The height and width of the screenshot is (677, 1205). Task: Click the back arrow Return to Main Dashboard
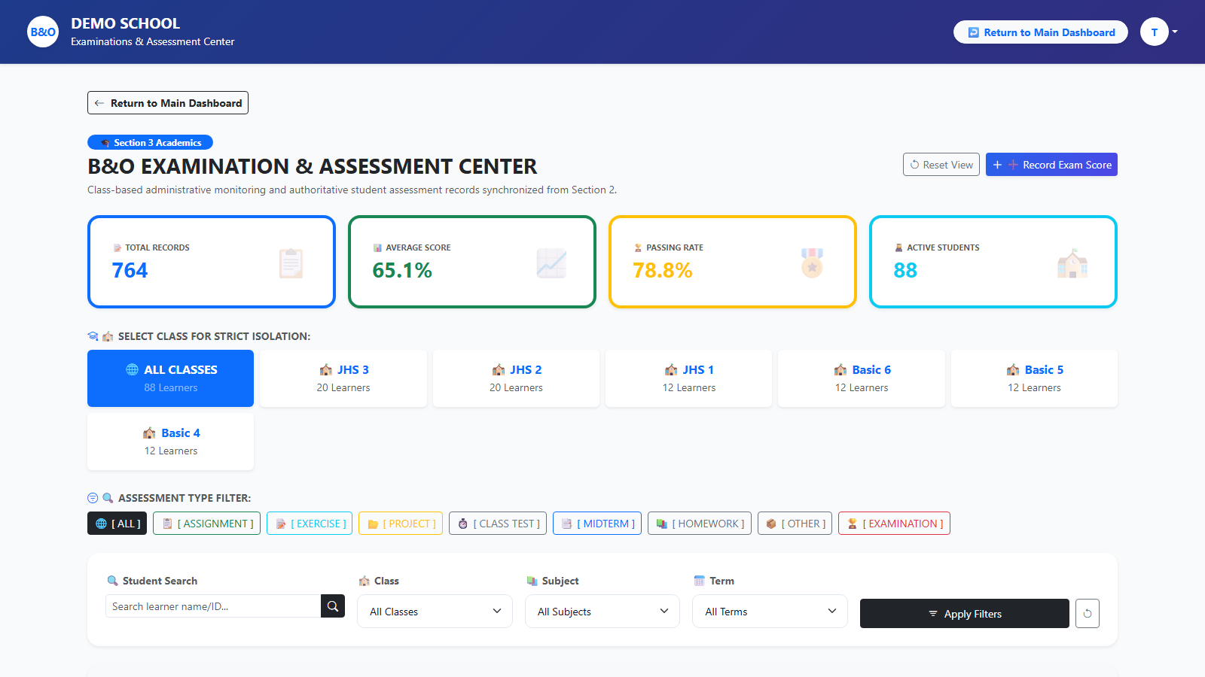pos(168,103)
